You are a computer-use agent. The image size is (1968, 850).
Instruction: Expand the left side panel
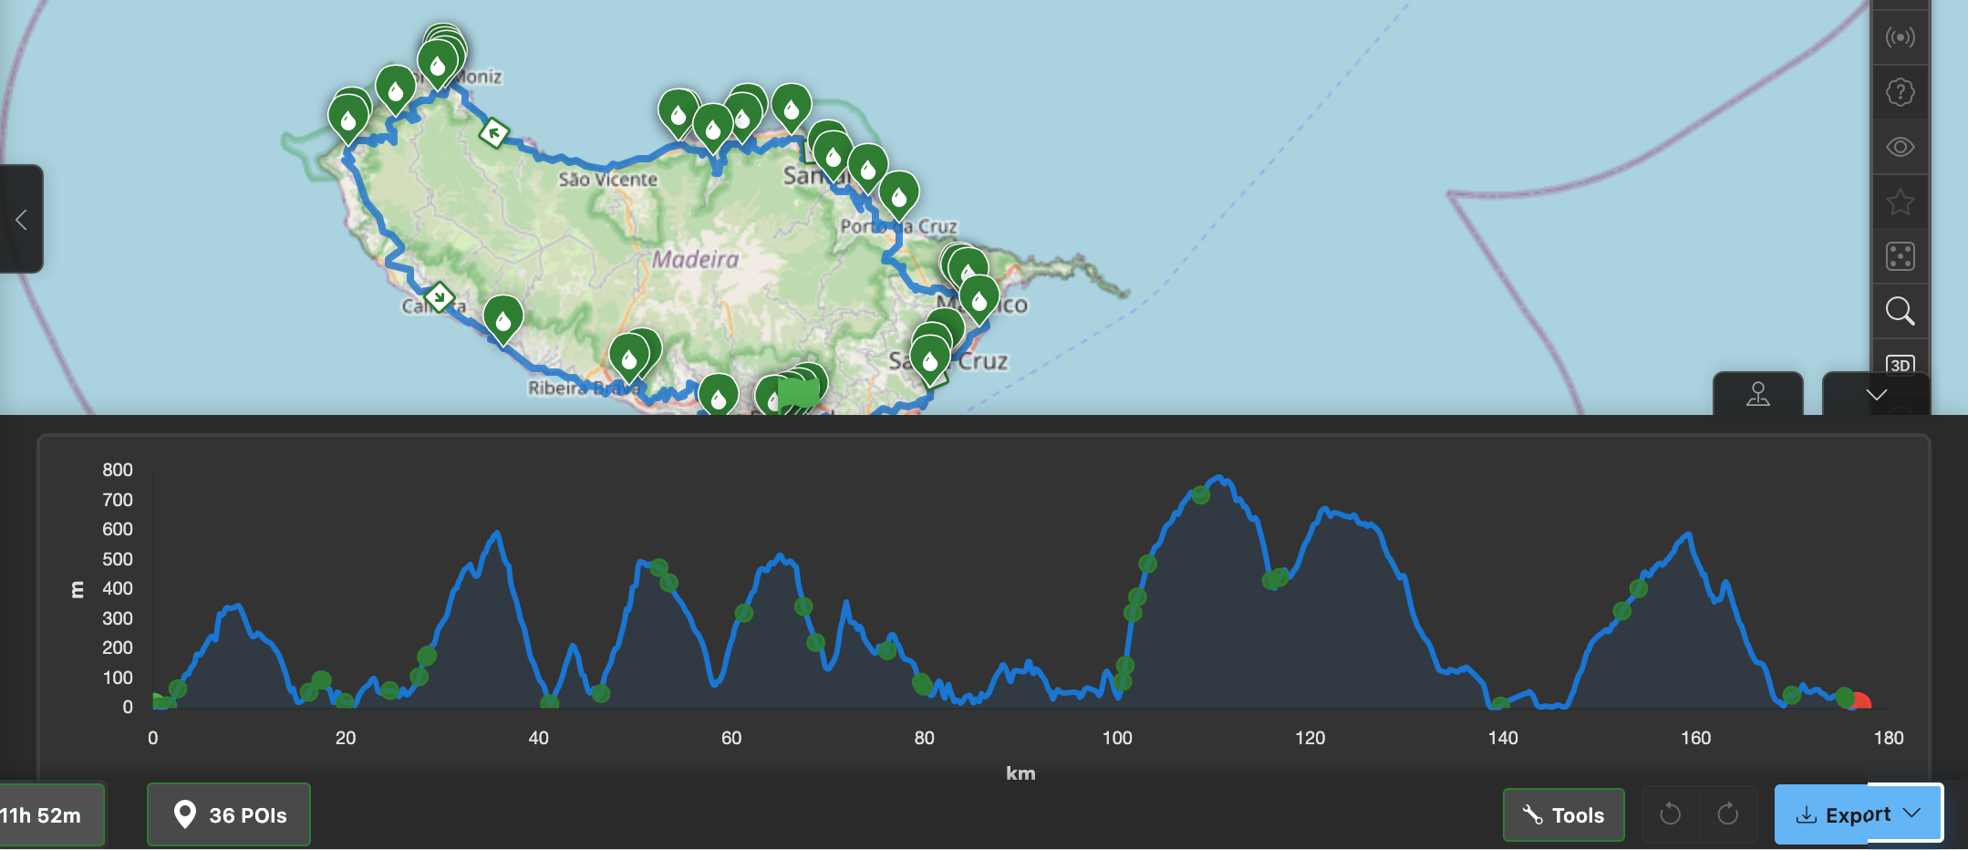19,219
